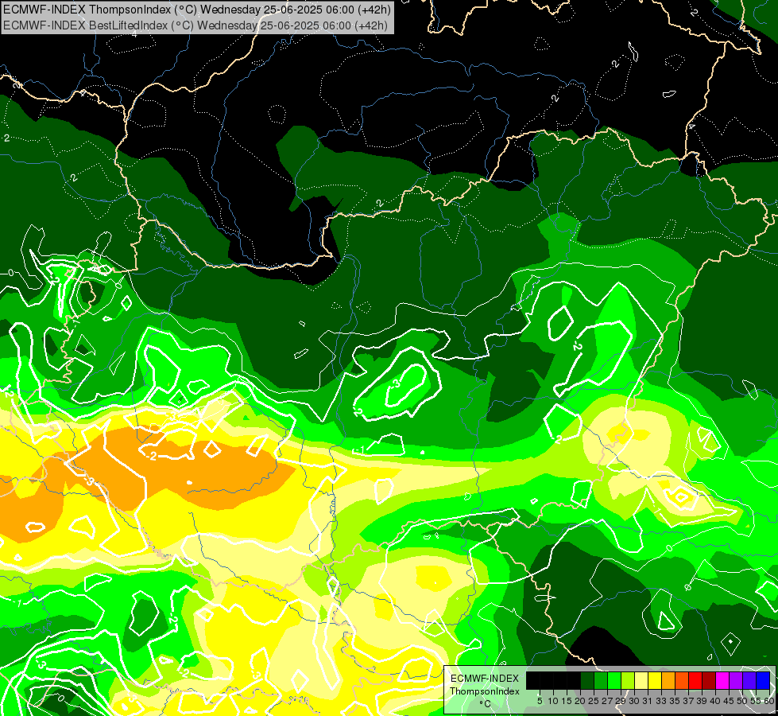Click the pure yellow 31–33 legend swatch

[655, 680]
